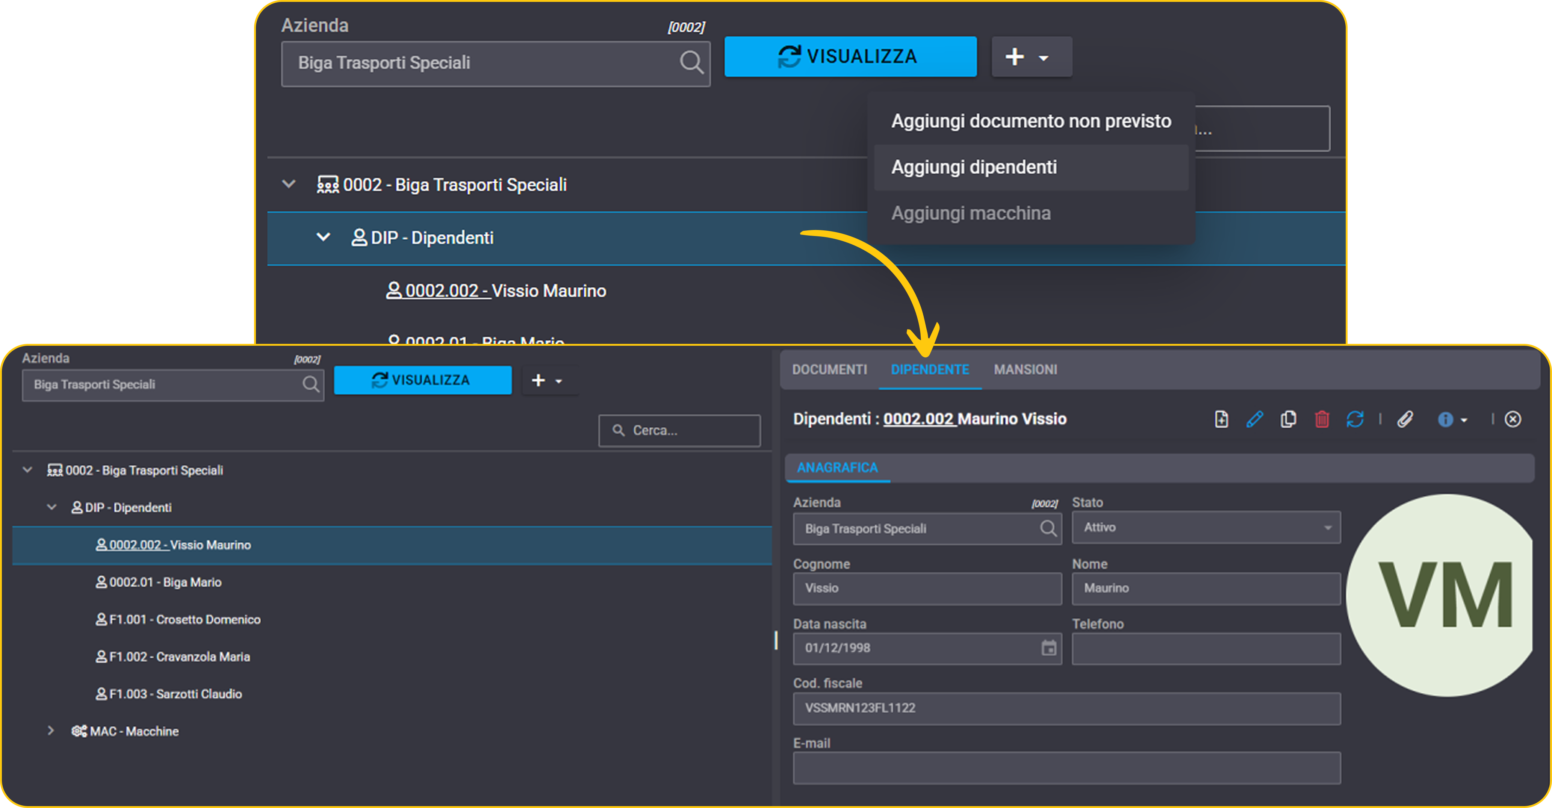The width and height of the screenshot is (1552, 808).
Task: Collapse DIP - Dipendenti node in the top view
Action: coord(324,237)
